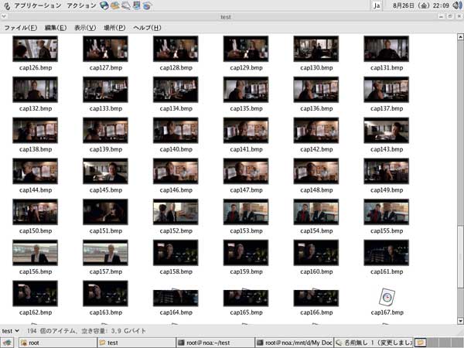Open the ヘルプ(H) menu
This screenshot has width=464, height=348.
[x=147, y=28]
